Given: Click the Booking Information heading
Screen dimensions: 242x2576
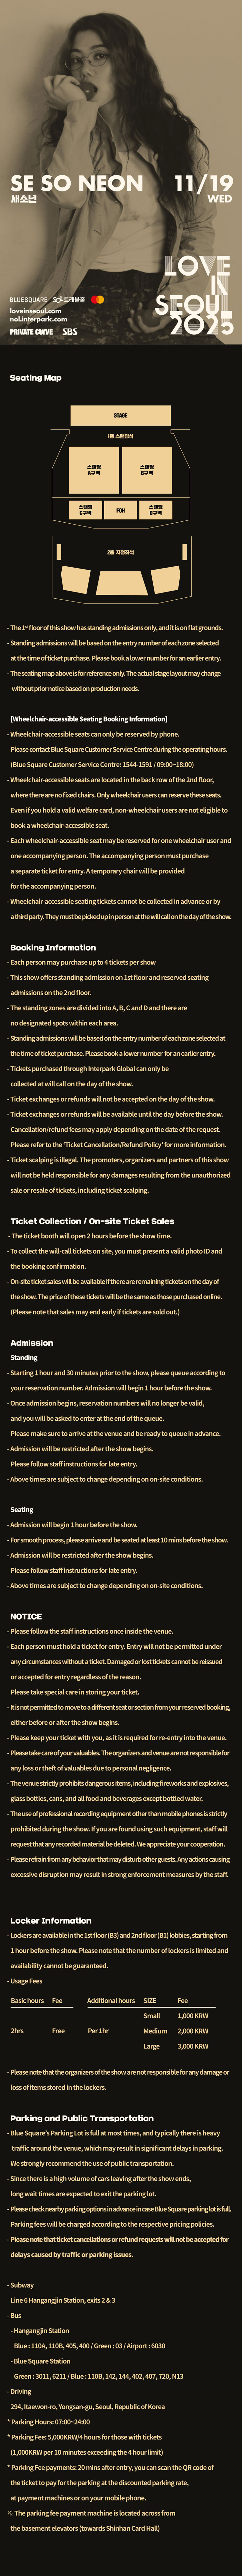Looking at the screenshot, I should [53, 947].
